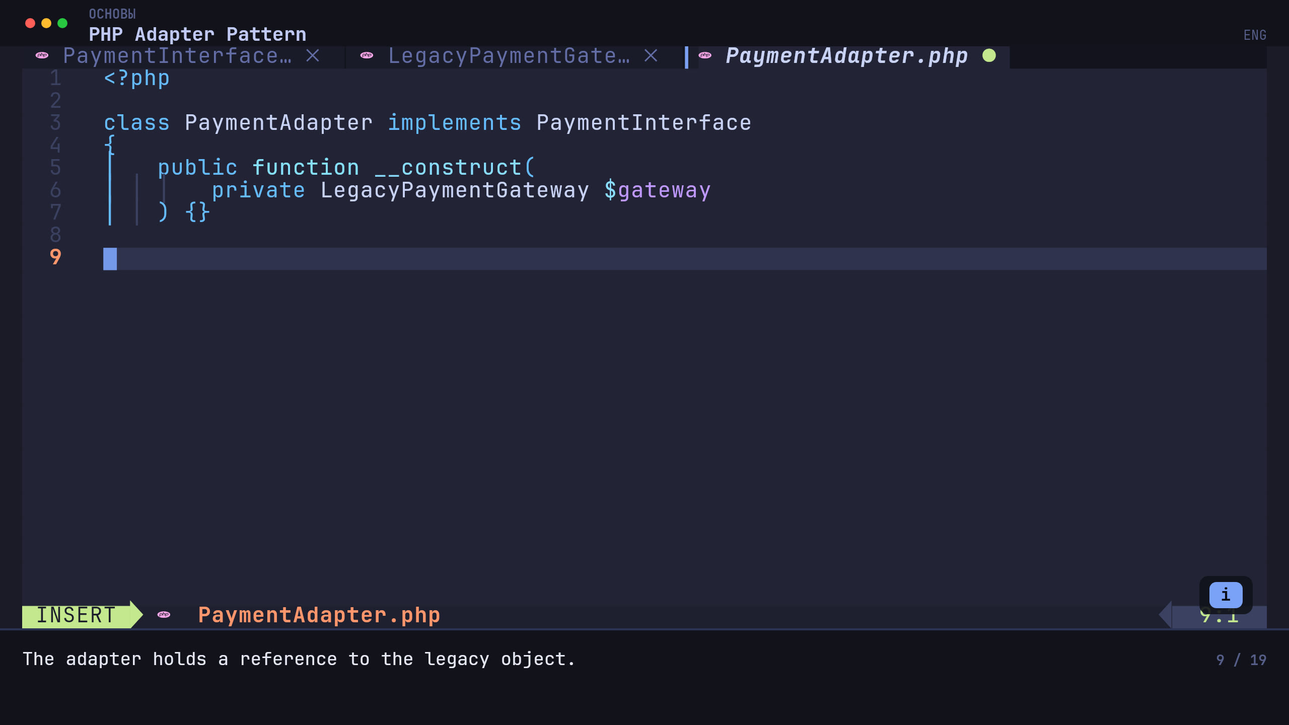The width and height of the screenshot is (1289, 725).
Task: Click PaymentAdapter.php filename in status line
Action: click(x=319, y=615)
